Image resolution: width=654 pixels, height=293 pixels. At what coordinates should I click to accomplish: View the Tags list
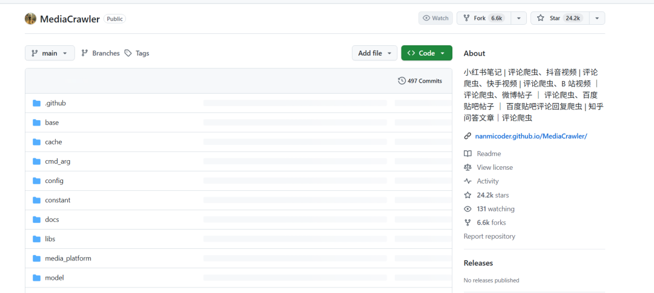[137, 53]
